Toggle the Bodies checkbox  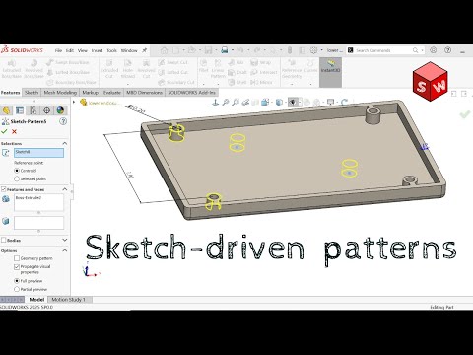coord(4,240)
